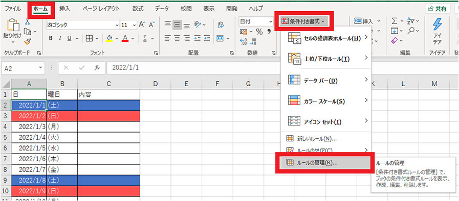Open the Font group dialog launcher
459x201 pixels.
(156, 53)
